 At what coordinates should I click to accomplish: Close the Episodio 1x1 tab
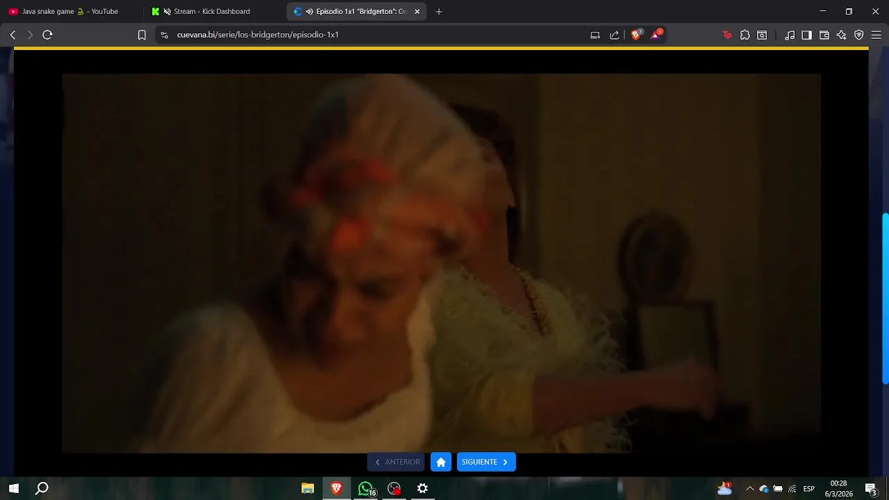coord(417,11)
